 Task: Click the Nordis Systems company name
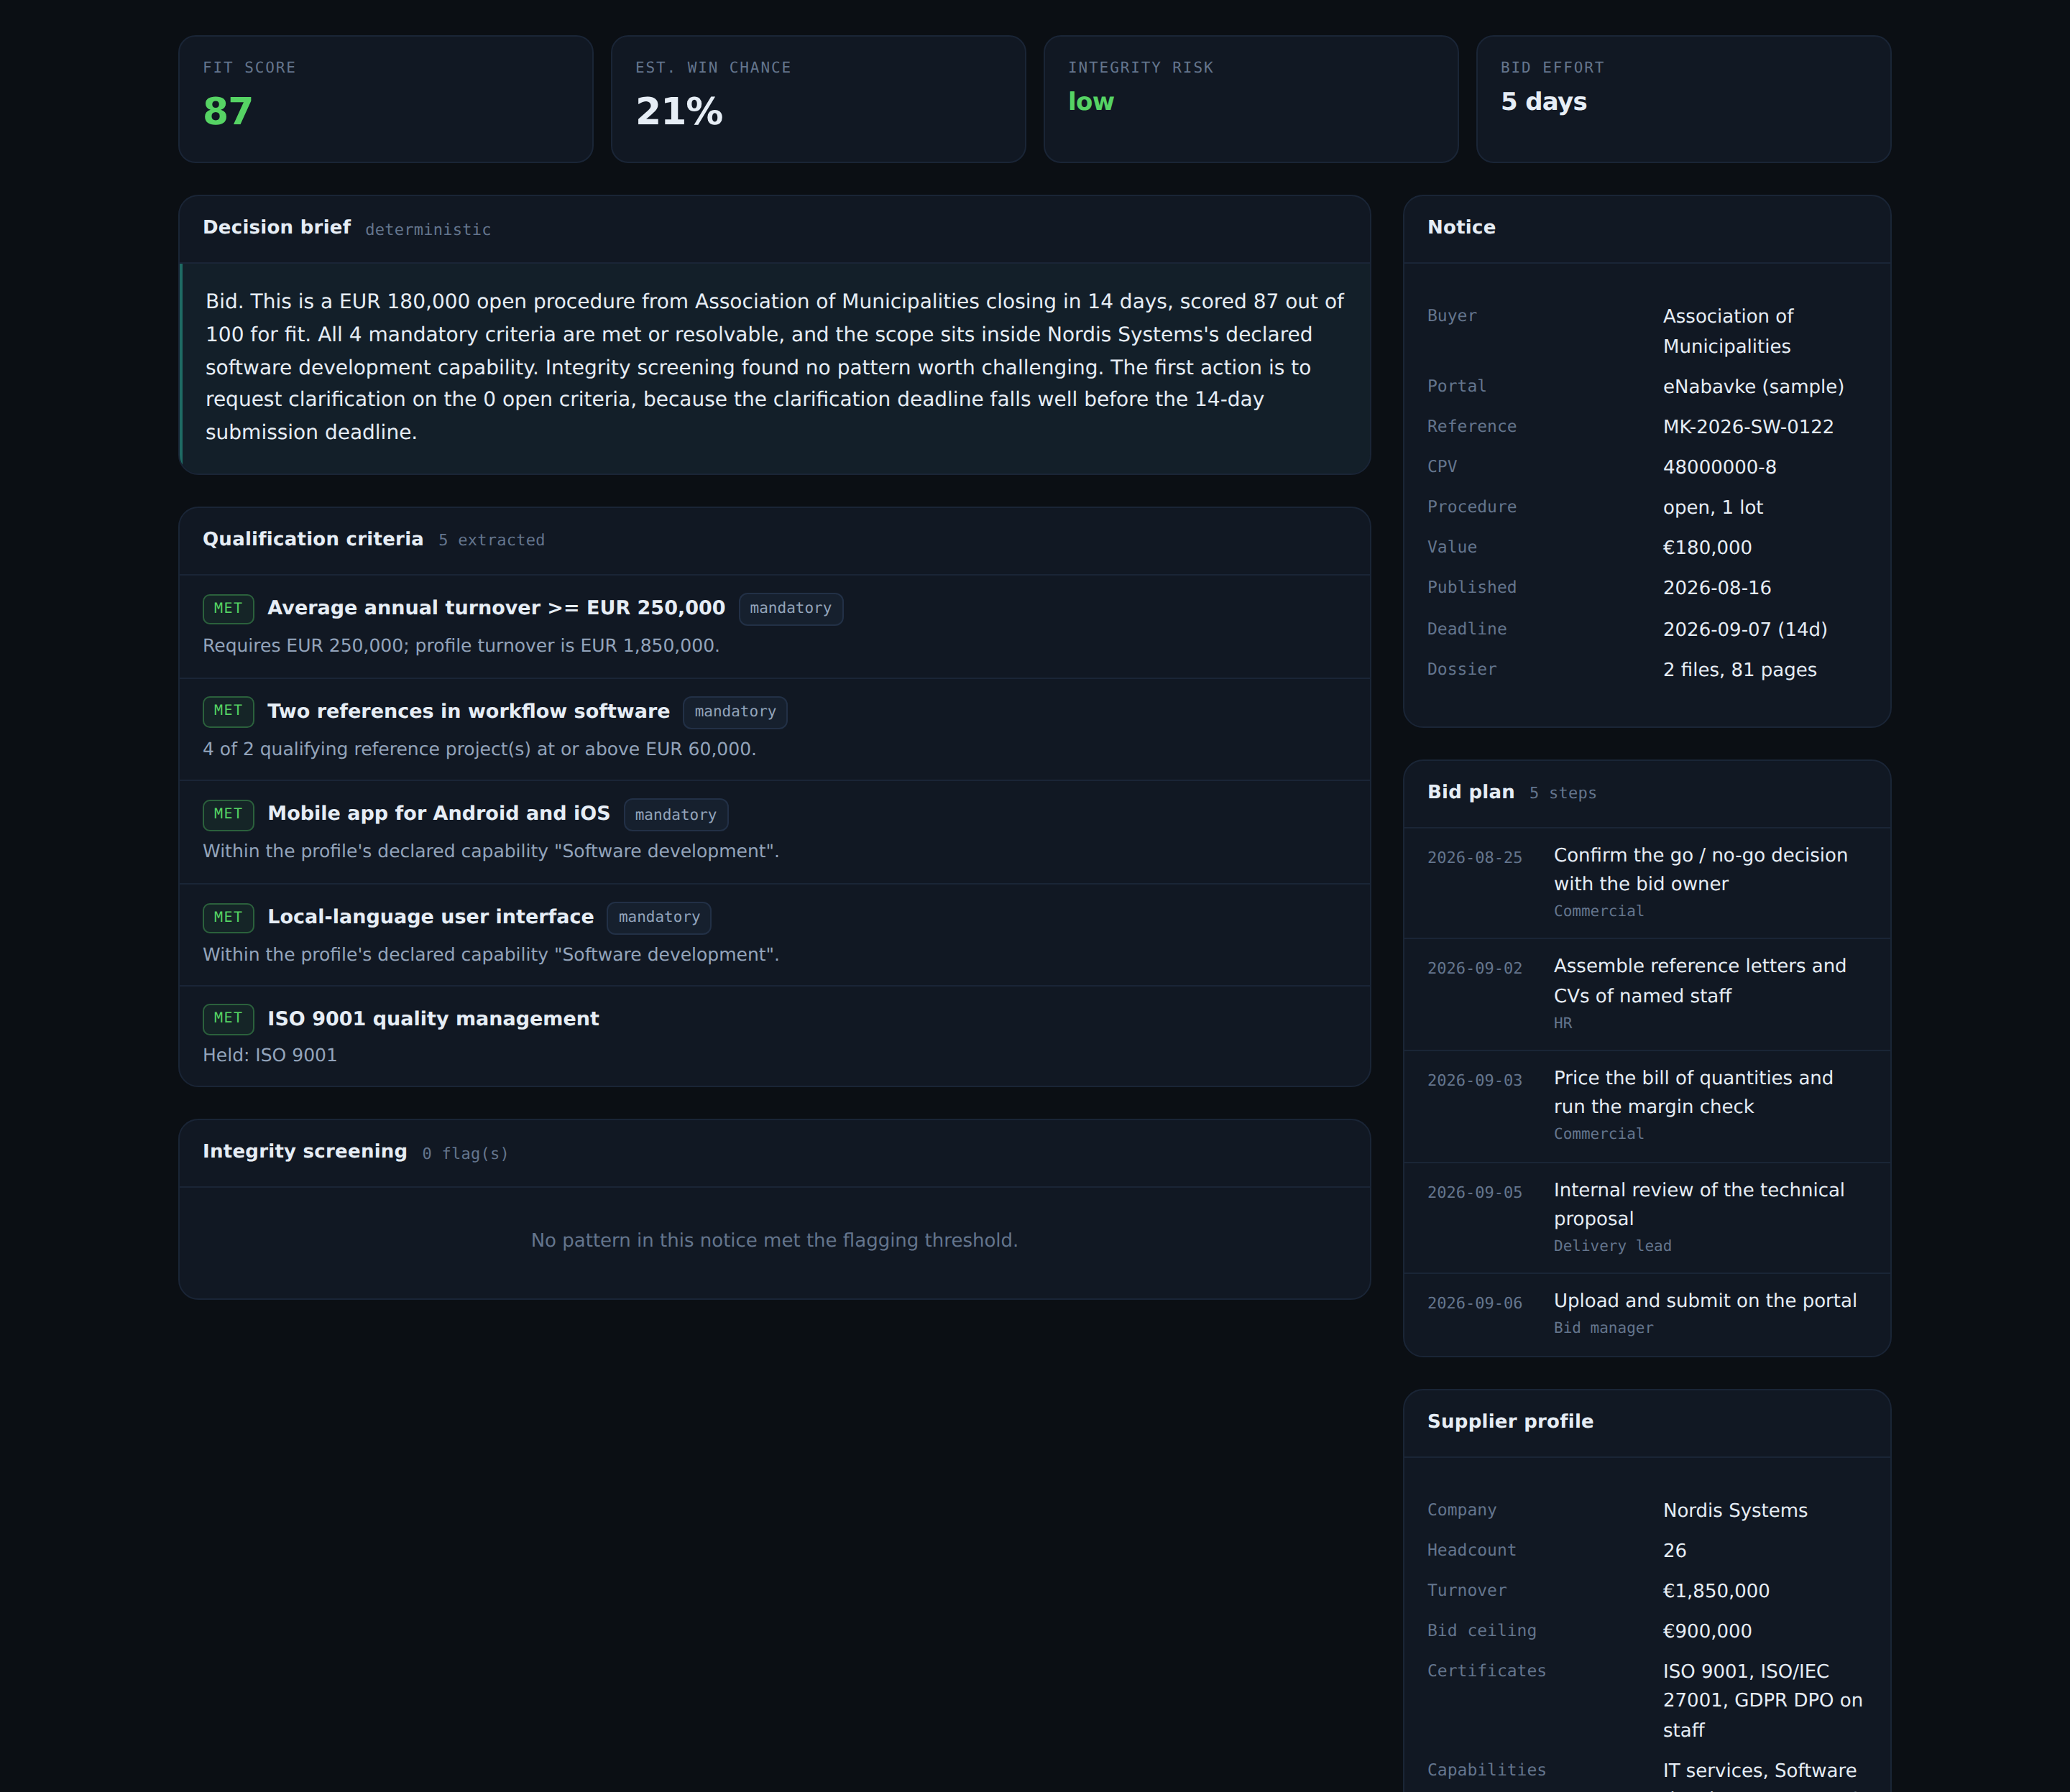(x=1735, y=1510)
